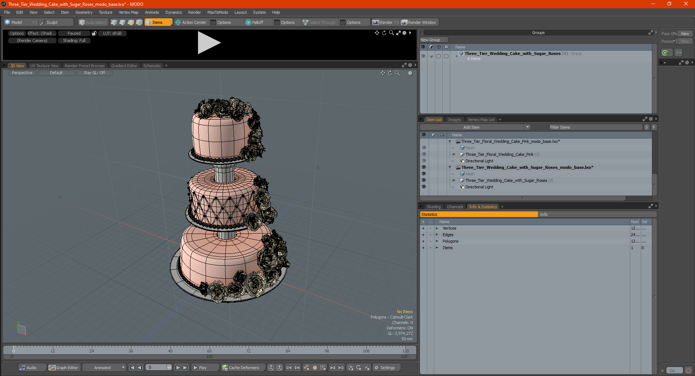Click the zoom magnifier in the render preview panel

point(391,33)
